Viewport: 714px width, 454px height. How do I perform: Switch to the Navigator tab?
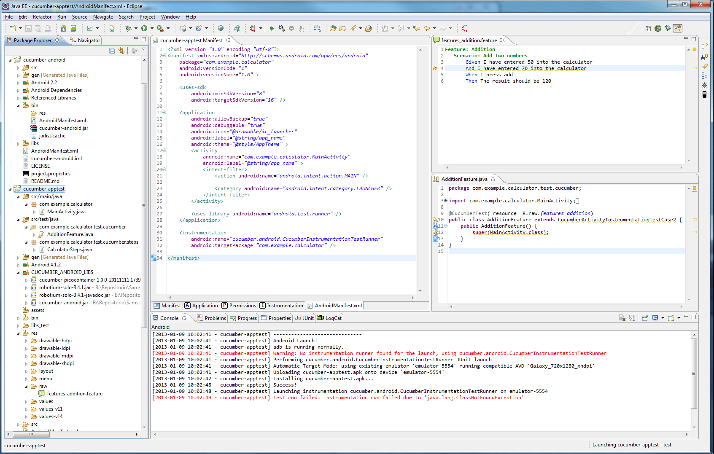[x=85, y=40]
